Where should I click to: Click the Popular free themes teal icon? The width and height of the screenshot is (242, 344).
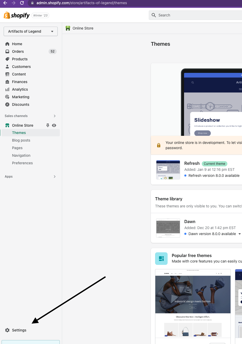tap(161, 259)
